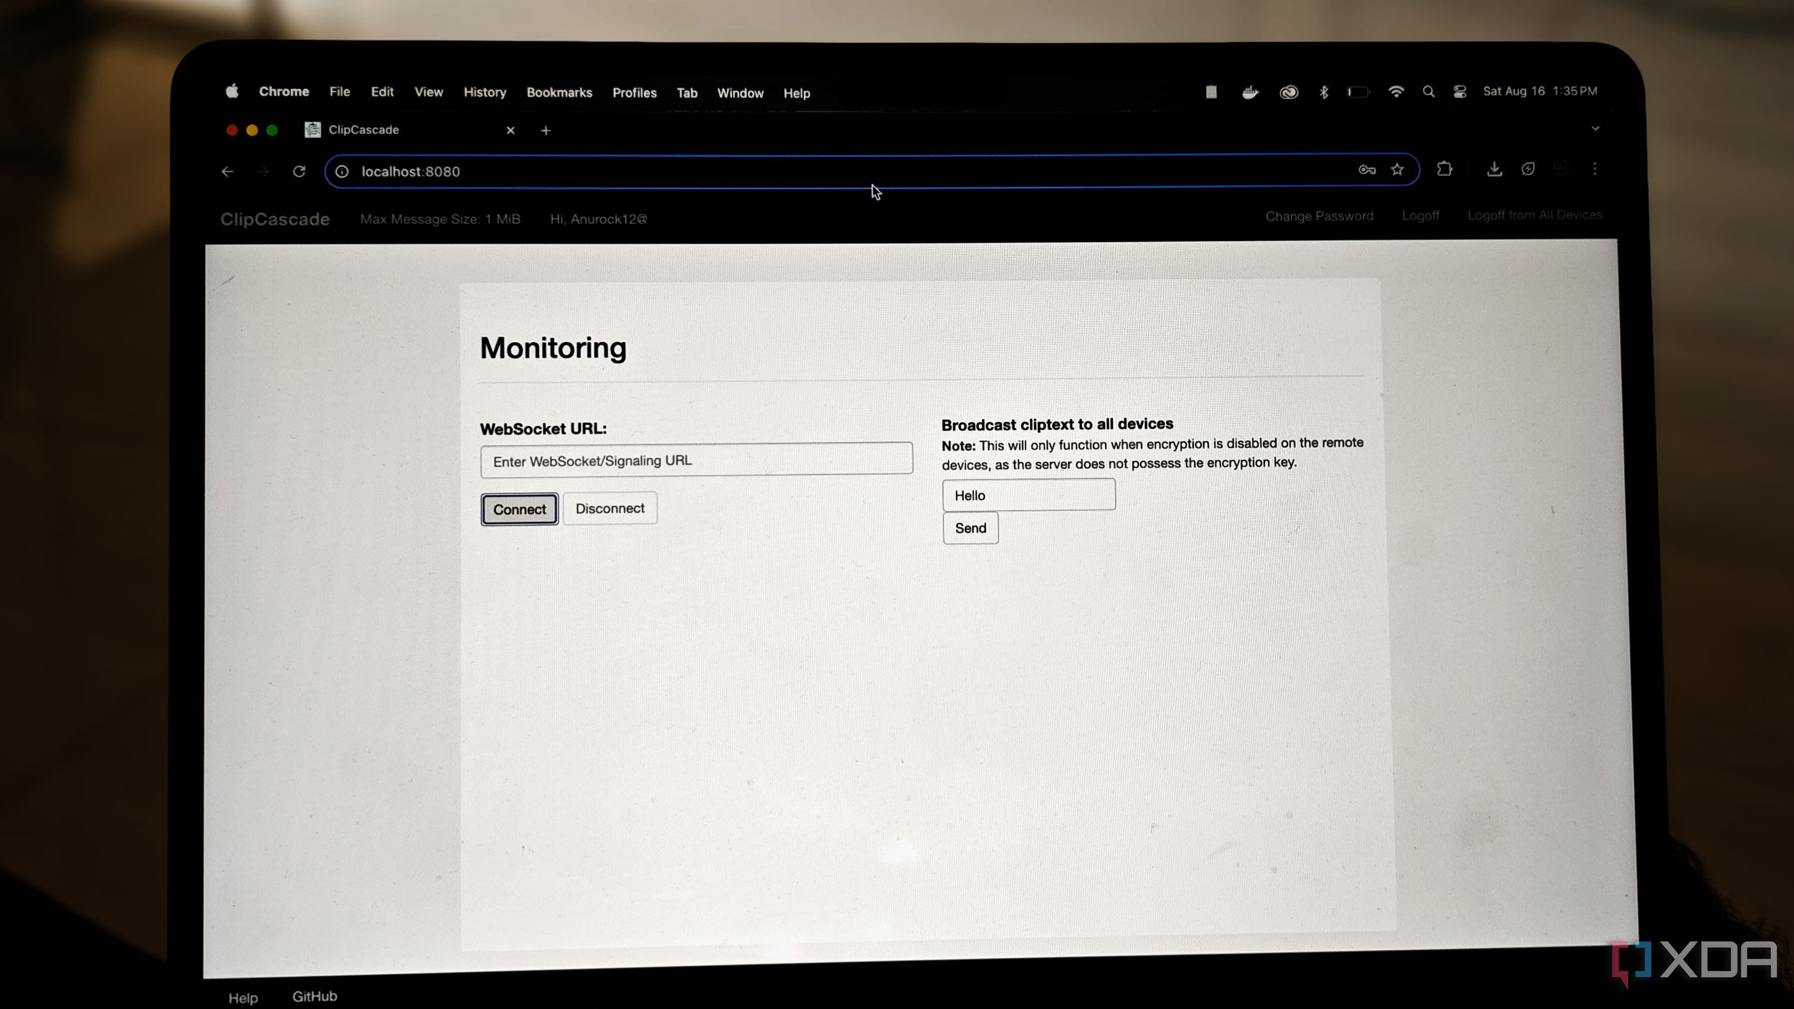Click the Logoff link
This screenshot has width=1794, height=1009.
[1420, 216]
